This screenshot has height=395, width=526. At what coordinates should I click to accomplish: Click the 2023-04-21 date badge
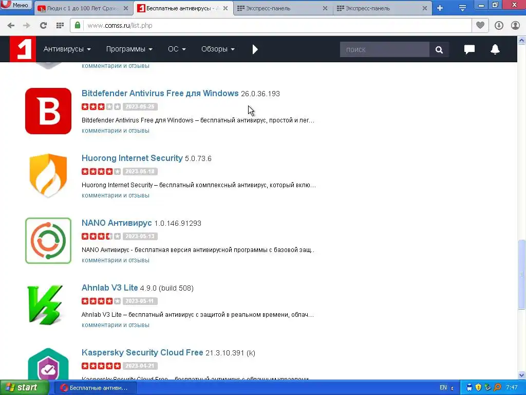pyautogui.click(x=140, y=366)
